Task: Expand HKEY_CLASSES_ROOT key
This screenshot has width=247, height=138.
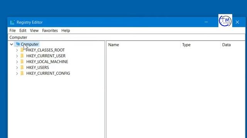Action: (17, 50)
